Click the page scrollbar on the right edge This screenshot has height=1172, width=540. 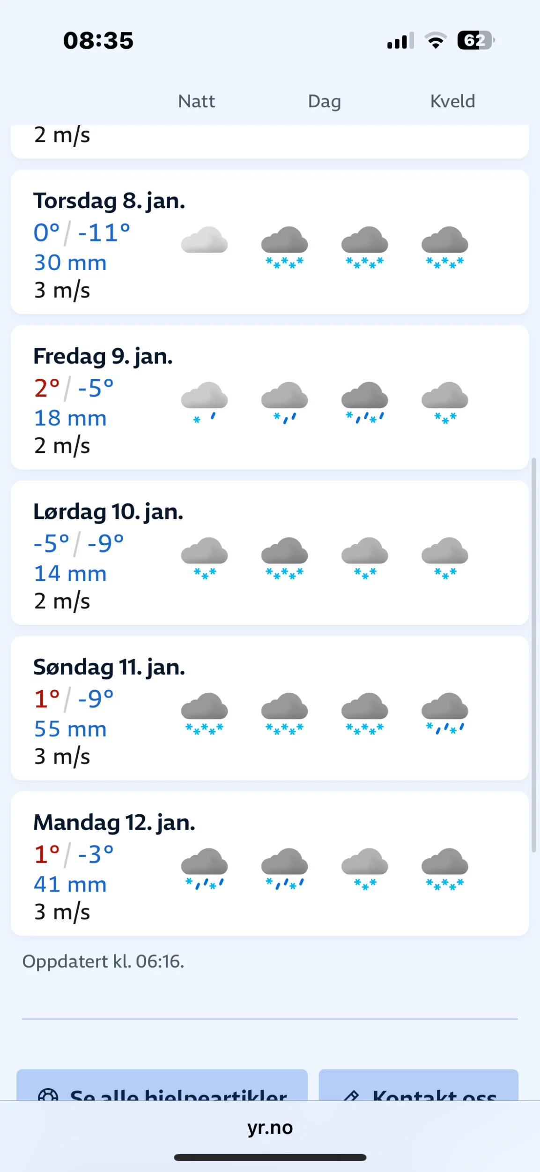pos(533,655)
